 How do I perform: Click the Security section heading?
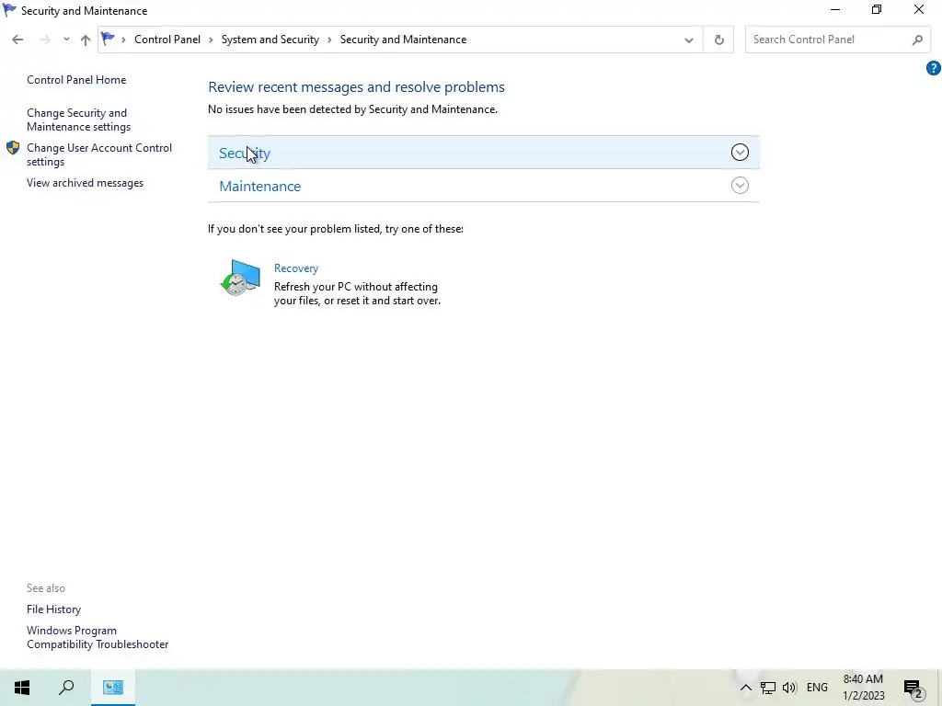pos(245,154)
